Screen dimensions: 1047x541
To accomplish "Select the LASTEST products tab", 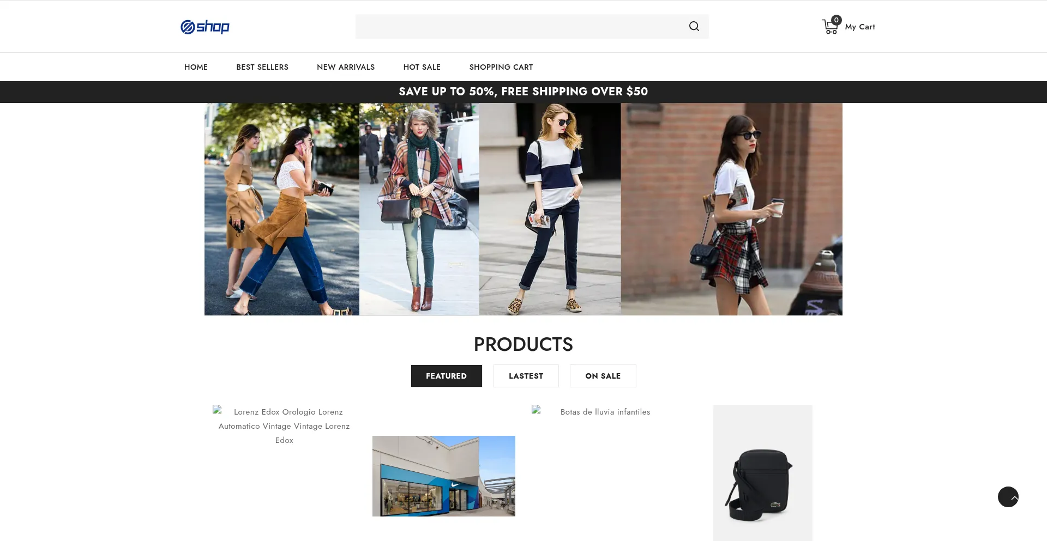I will 526,376.
